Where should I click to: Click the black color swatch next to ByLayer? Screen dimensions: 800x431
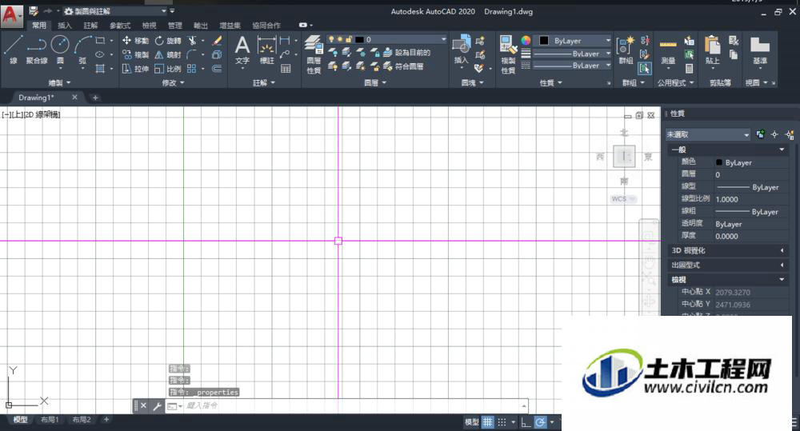click(x=544, y=40)
